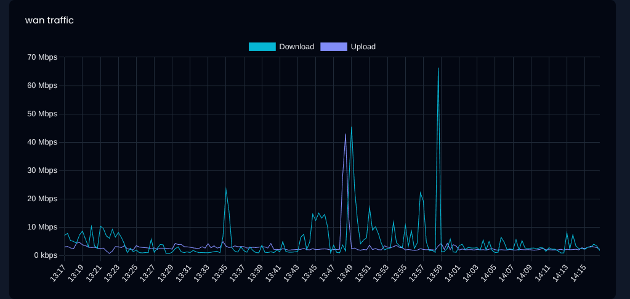Screen dimensions: 630x299
Task: Click the cyan Download legend color box
Action: (262, 47)
